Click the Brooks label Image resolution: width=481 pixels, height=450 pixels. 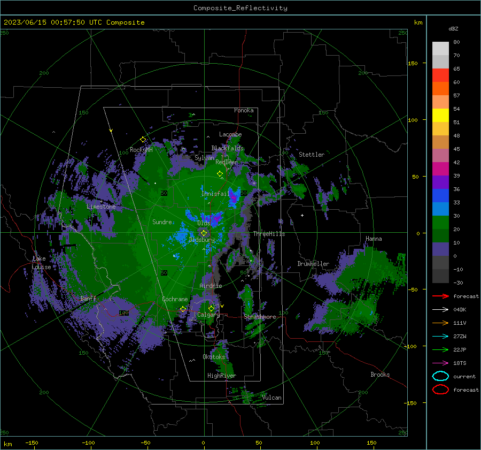click(380, 375)
